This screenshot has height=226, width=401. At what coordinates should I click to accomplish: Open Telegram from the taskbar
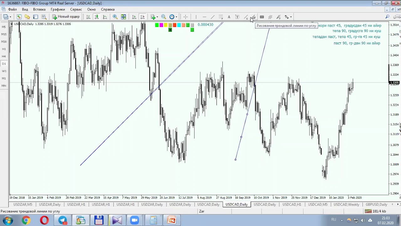(62, 220)
